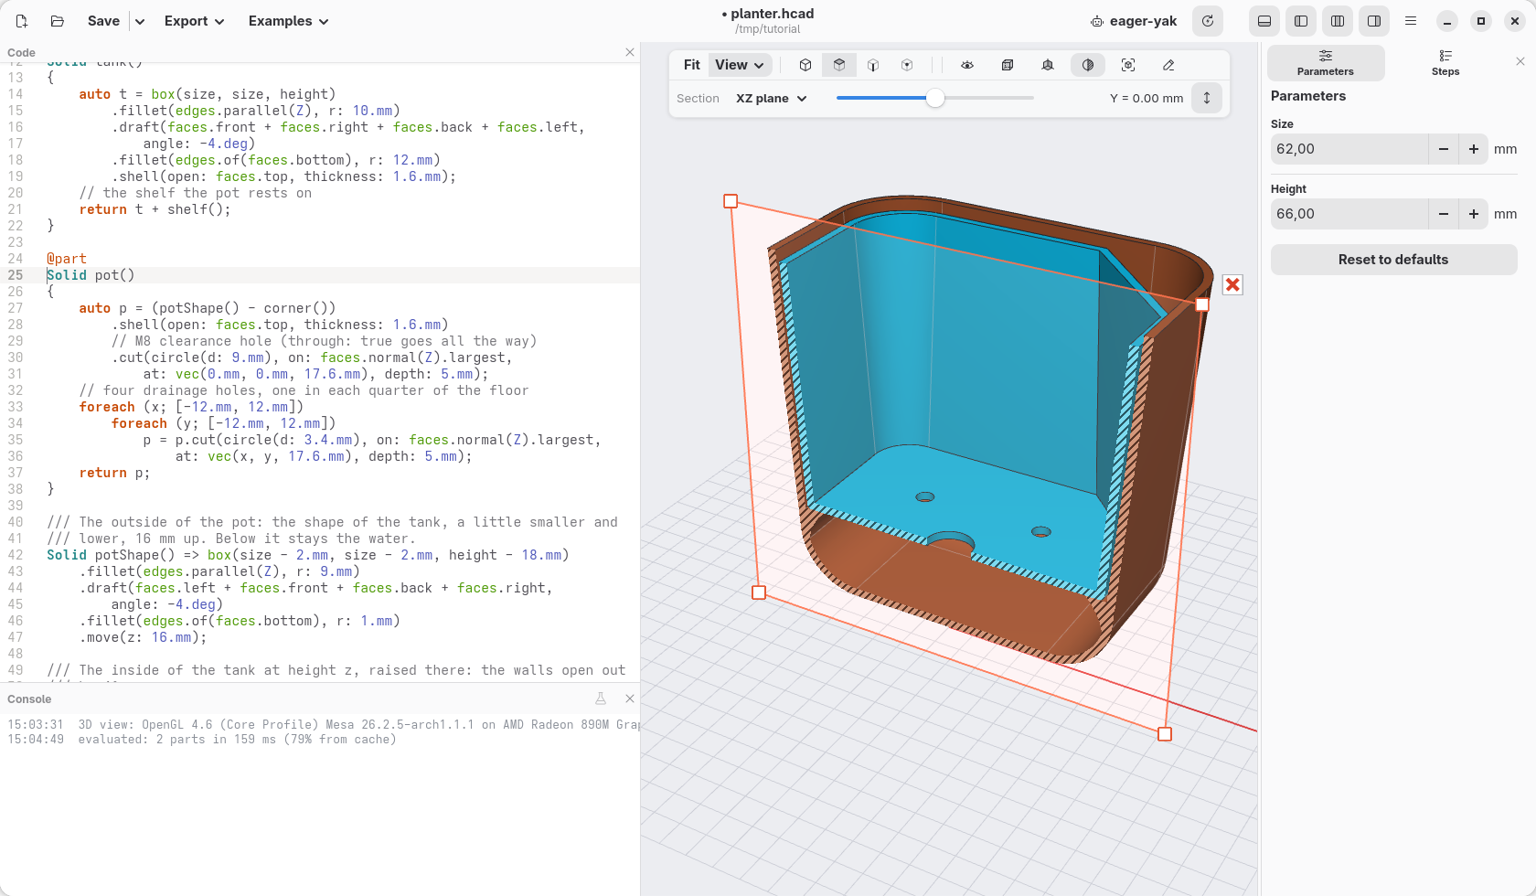Click the auto-reload refresh icon
The width and height of the screenshot is (1536, 896).
coord(1208,21)
